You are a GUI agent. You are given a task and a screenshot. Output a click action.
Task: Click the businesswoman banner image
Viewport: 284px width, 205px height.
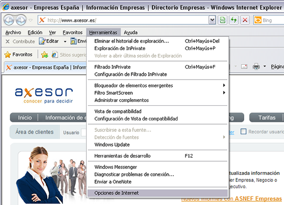pos(39,175)
